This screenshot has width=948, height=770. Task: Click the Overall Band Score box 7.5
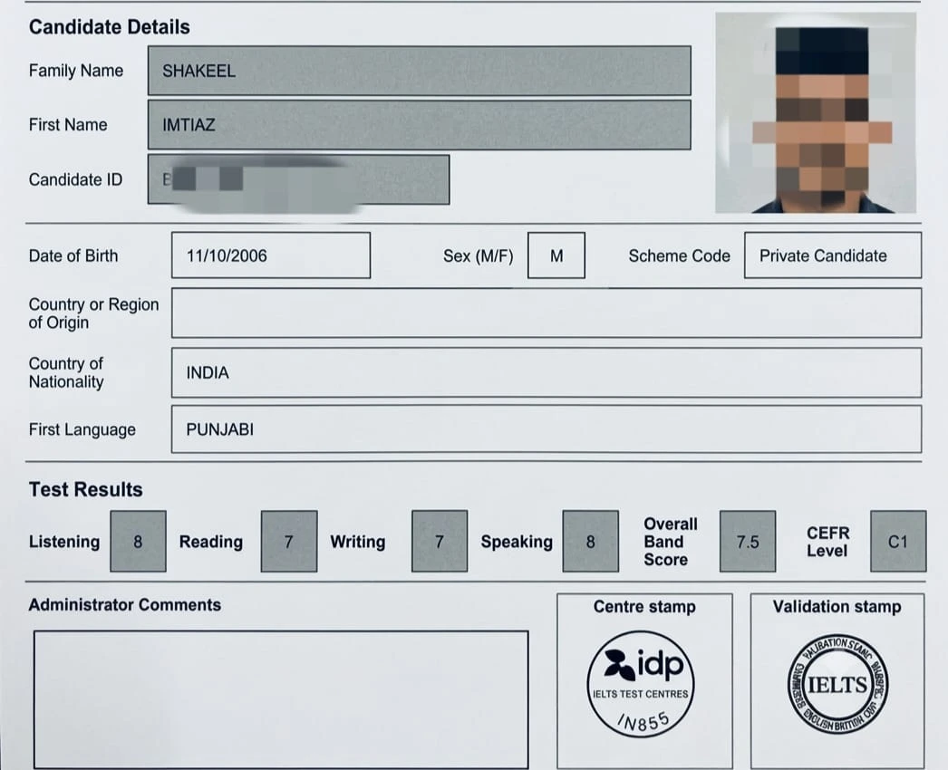click(x=748, y=541)
